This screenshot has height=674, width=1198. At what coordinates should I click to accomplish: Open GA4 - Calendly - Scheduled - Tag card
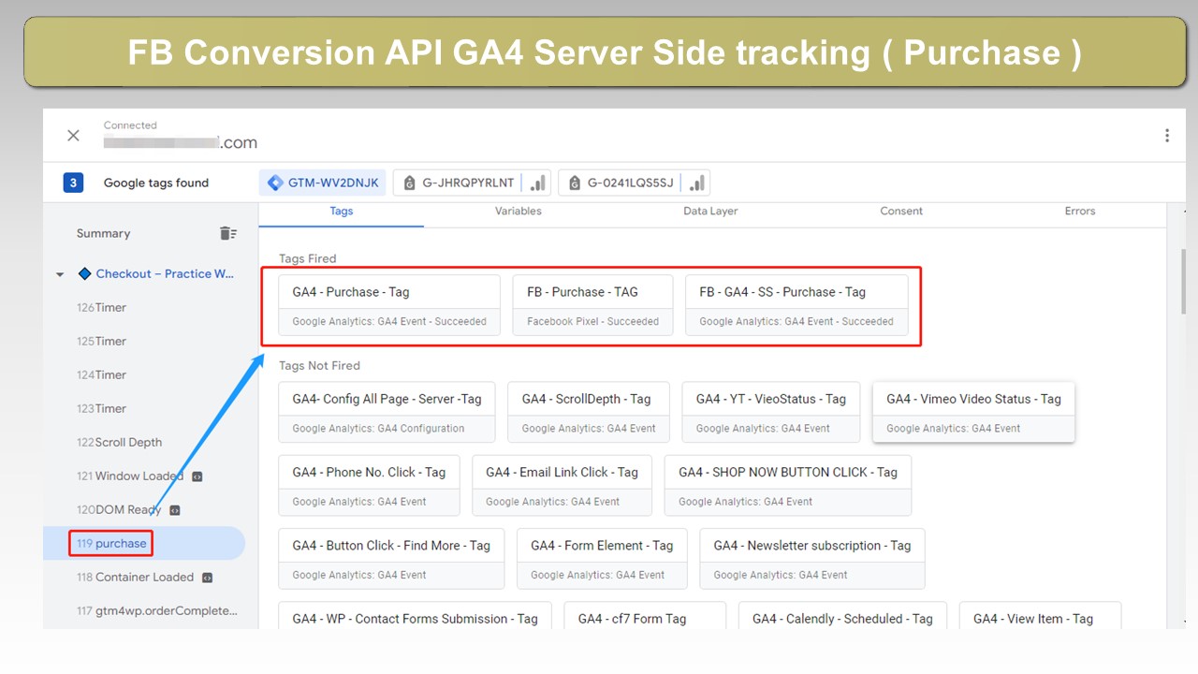tap(842, 615)
